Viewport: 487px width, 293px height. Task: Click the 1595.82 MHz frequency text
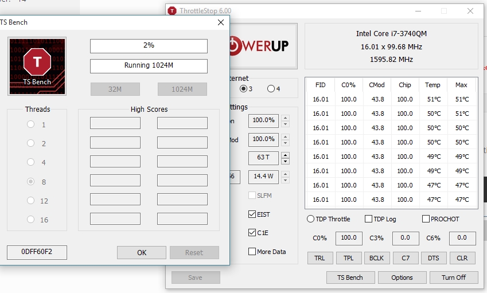coord(391,60)
